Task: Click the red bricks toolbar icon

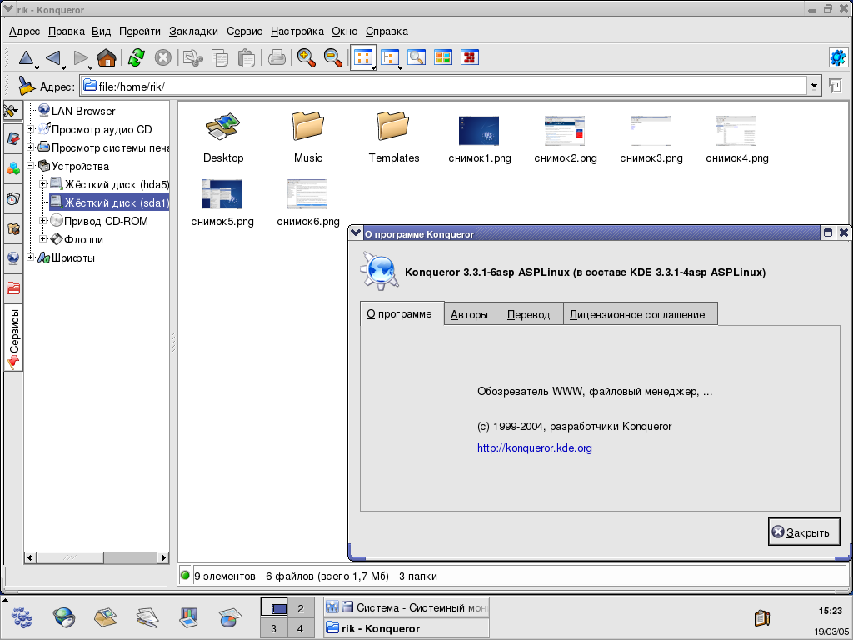Action: click(470, 57)
